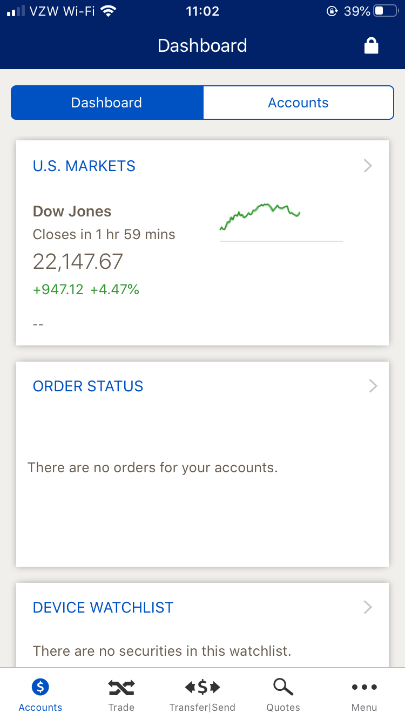Switch to the Dashboard segment
Viewport: 405px width, 720px height.
click(x=107, y=103)
